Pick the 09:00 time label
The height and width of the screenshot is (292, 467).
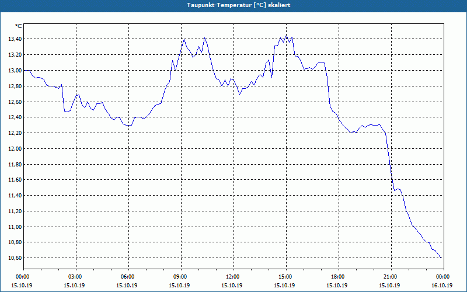pos(182,277)
